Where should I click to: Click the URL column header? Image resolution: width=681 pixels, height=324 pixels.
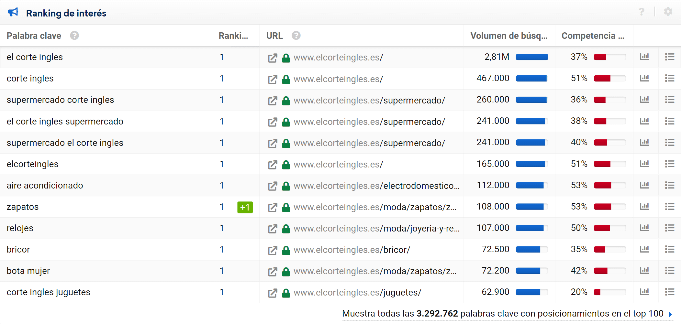pos(274,36)
